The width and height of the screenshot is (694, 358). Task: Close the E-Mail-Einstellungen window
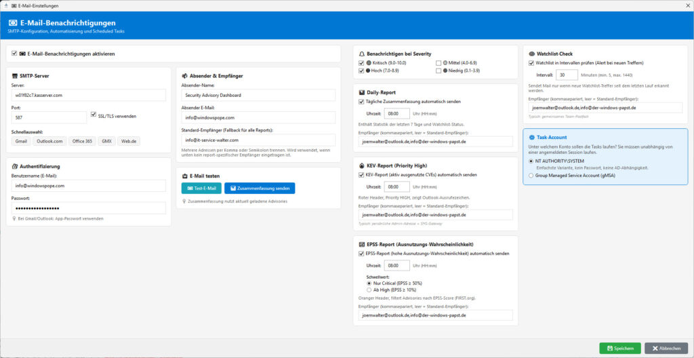(687, 5)
